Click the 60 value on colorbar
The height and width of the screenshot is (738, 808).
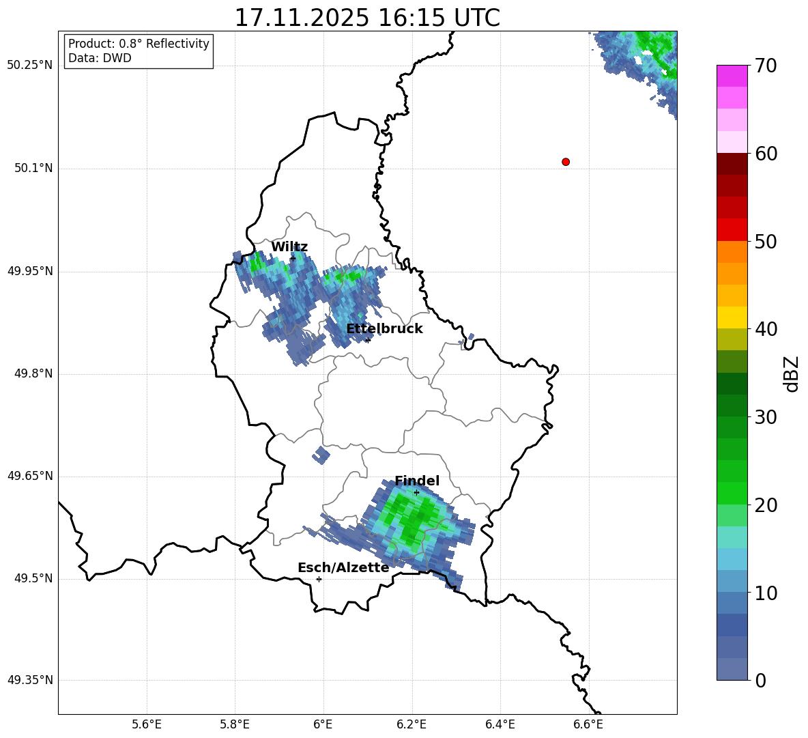766,154
